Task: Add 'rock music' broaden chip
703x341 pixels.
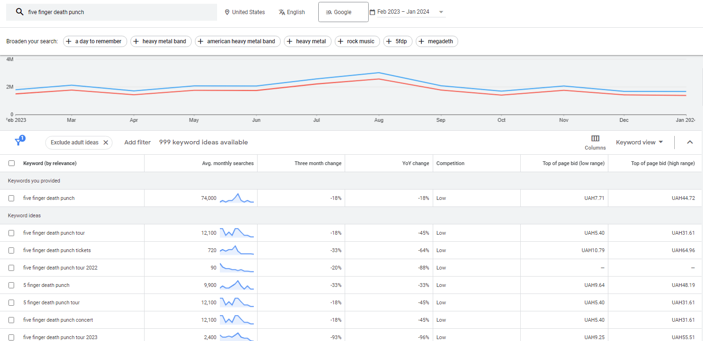Action: pyautogui.click(x=357, y=41)
